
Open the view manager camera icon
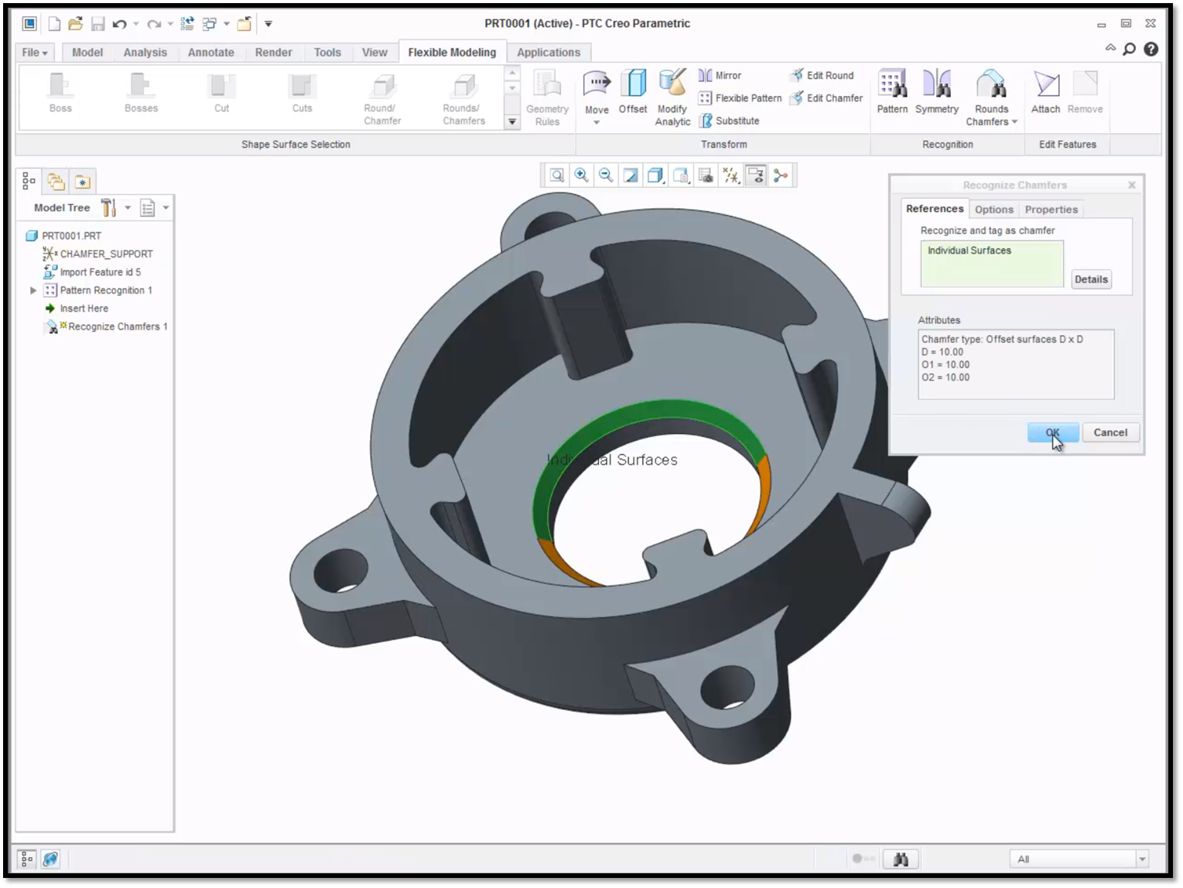tap(706, 176)
